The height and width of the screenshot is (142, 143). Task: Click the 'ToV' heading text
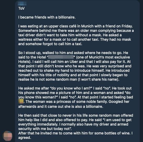21,8
